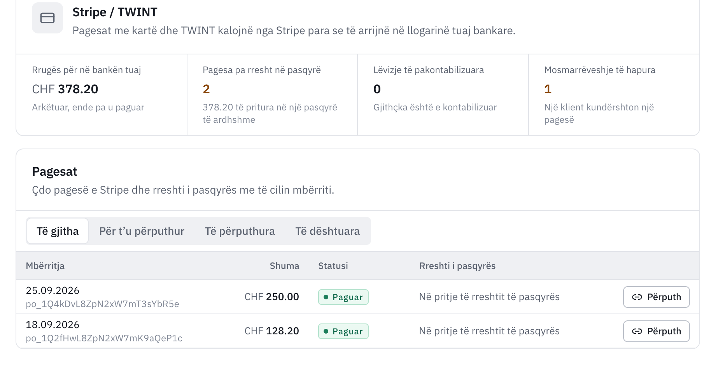Switch to the Për t'u përputhur tab
Screen dimensions: 725x381
tap(142, 231)
